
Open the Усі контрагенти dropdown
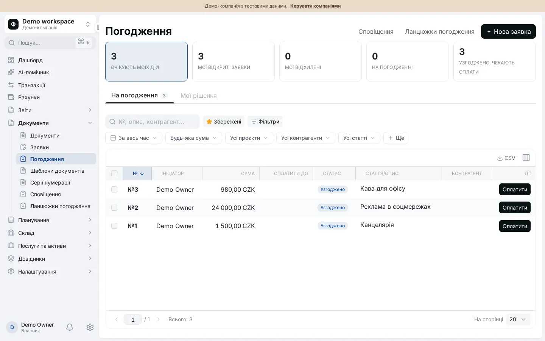(306, 138)
